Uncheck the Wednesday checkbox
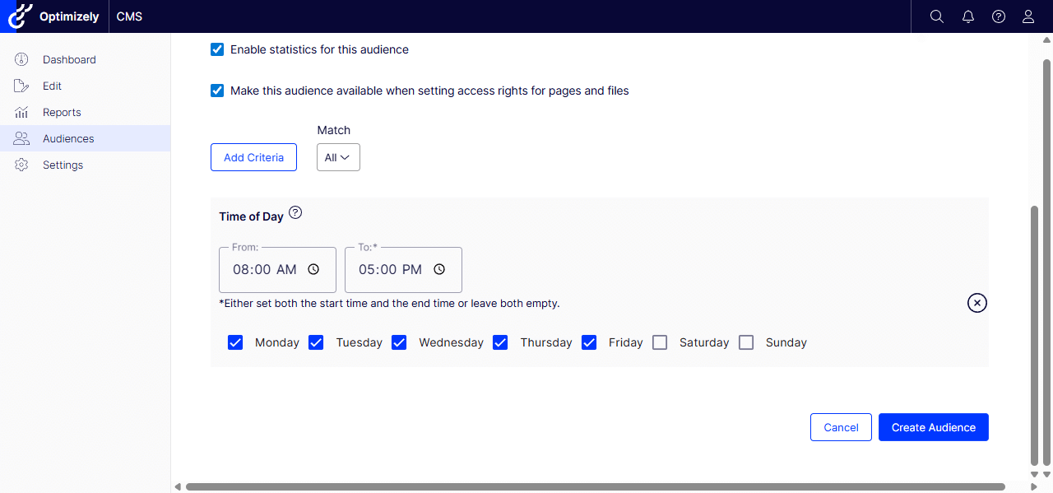This screenshot has width=1053, height=493. click(399, 342)
